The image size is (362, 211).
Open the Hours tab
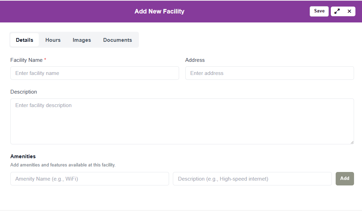[x=53, y=40]
